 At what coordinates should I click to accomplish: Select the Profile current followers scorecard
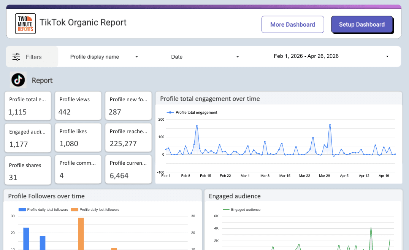[x=128, y=169]
